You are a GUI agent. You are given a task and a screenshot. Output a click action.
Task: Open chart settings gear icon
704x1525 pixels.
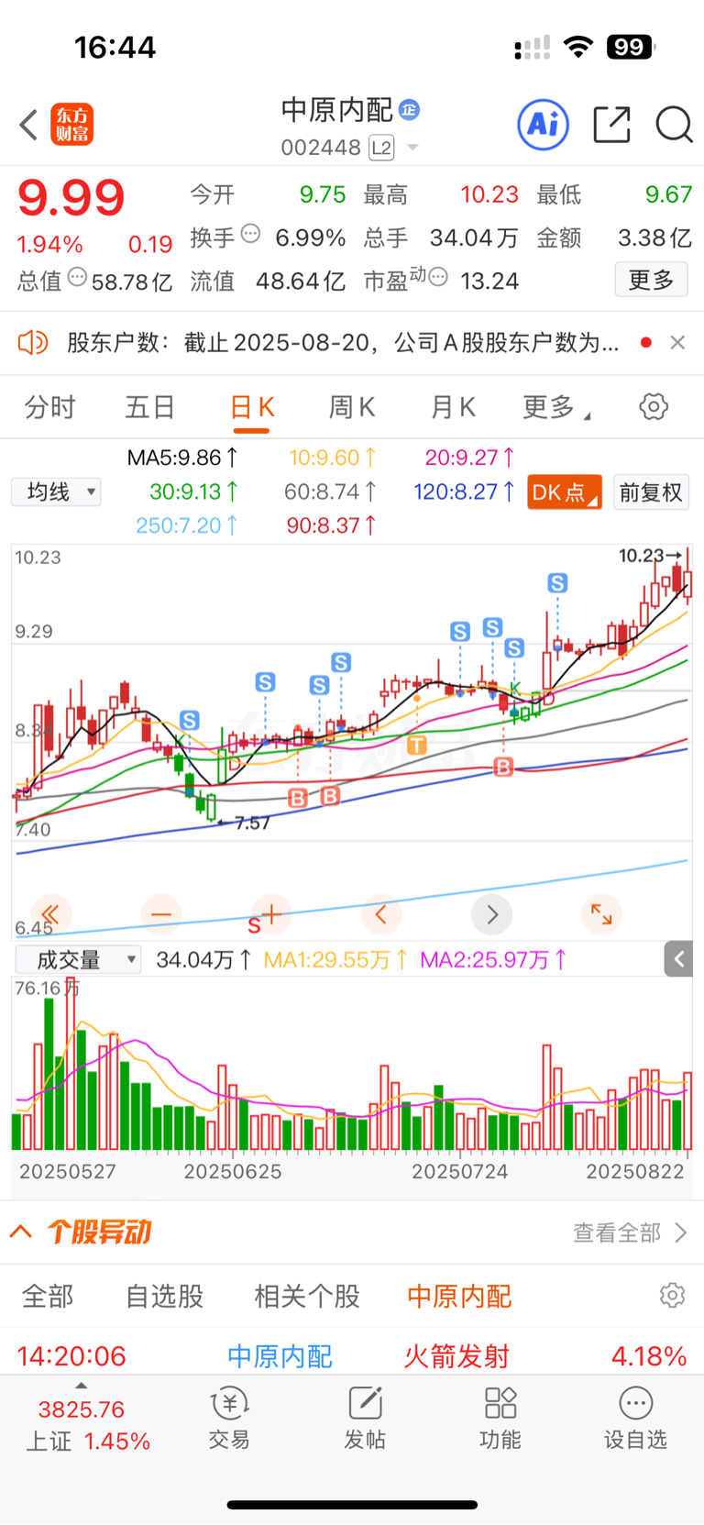(x=654, y=406)
